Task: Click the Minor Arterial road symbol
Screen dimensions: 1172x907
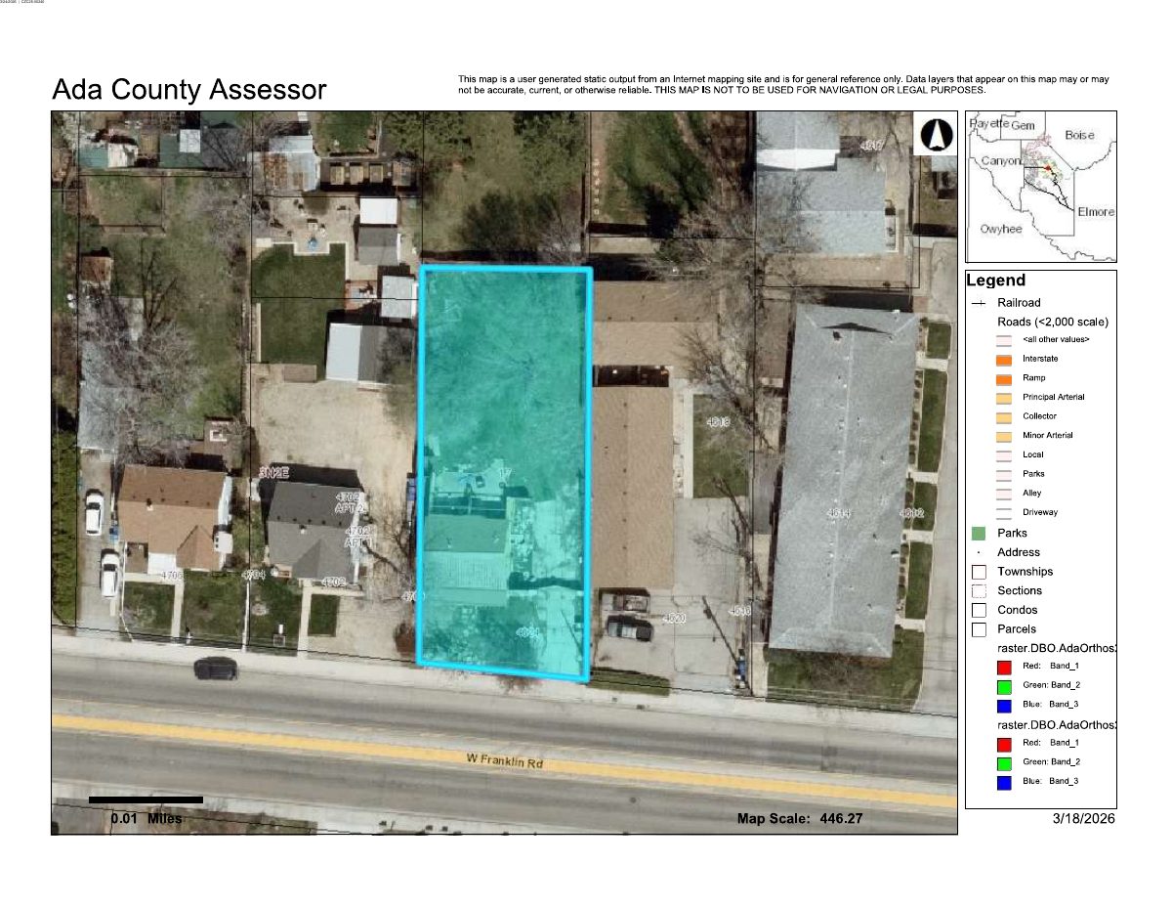Action: 1005,435
